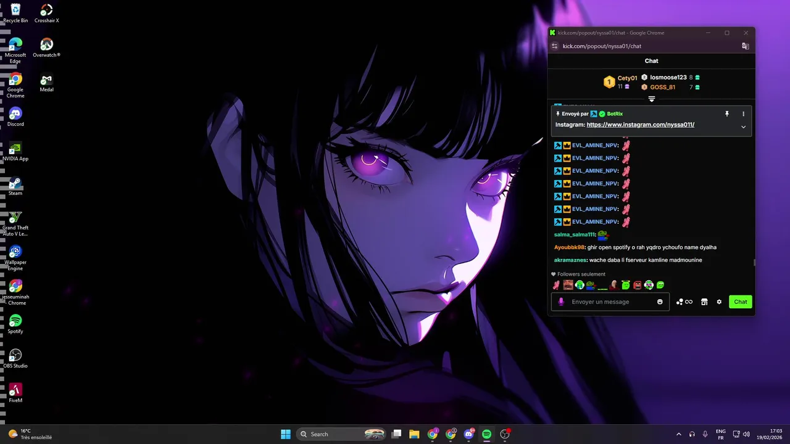Screen dimensions: 790x444
Task: Insert the green speech bubble quick emote
Action: 660,285
